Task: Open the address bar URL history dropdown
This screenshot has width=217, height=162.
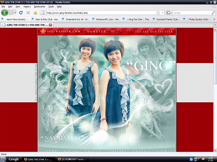Action: pyautogui.click(x=162, y=13)
